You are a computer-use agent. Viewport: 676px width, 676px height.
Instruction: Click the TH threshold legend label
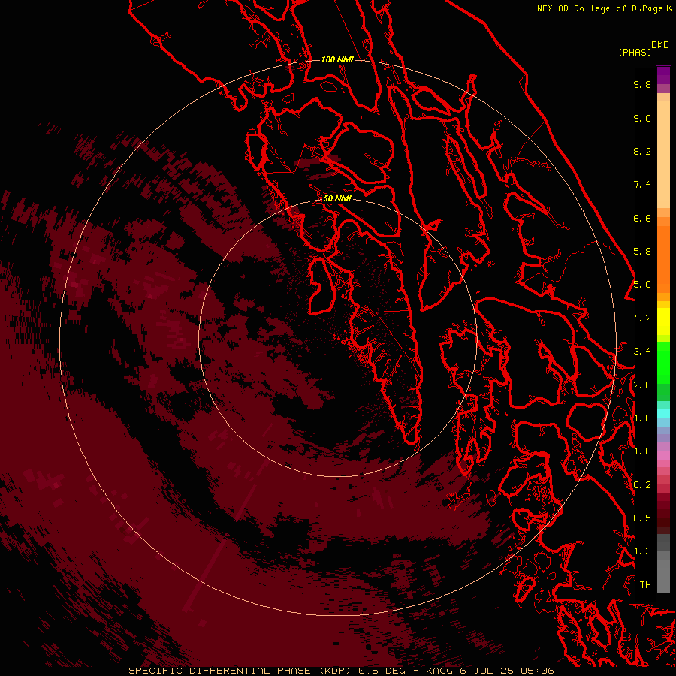click(645, 585)
